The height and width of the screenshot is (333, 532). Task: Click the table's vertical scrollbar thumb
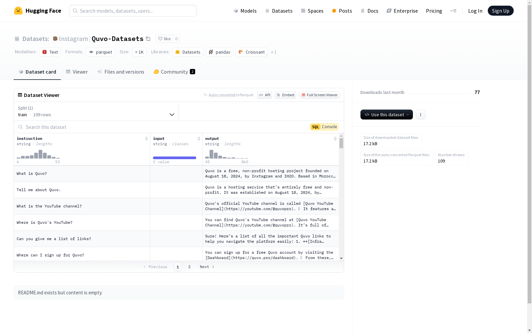point(341,143)
